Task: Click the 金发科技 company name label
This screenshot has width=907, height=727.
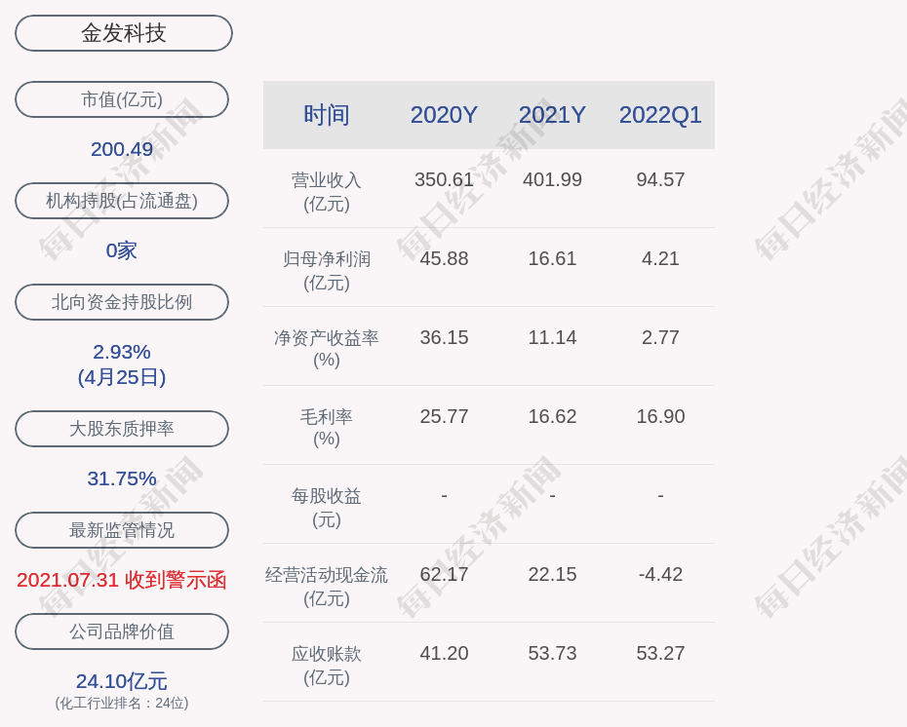Action: coord(124,33)
